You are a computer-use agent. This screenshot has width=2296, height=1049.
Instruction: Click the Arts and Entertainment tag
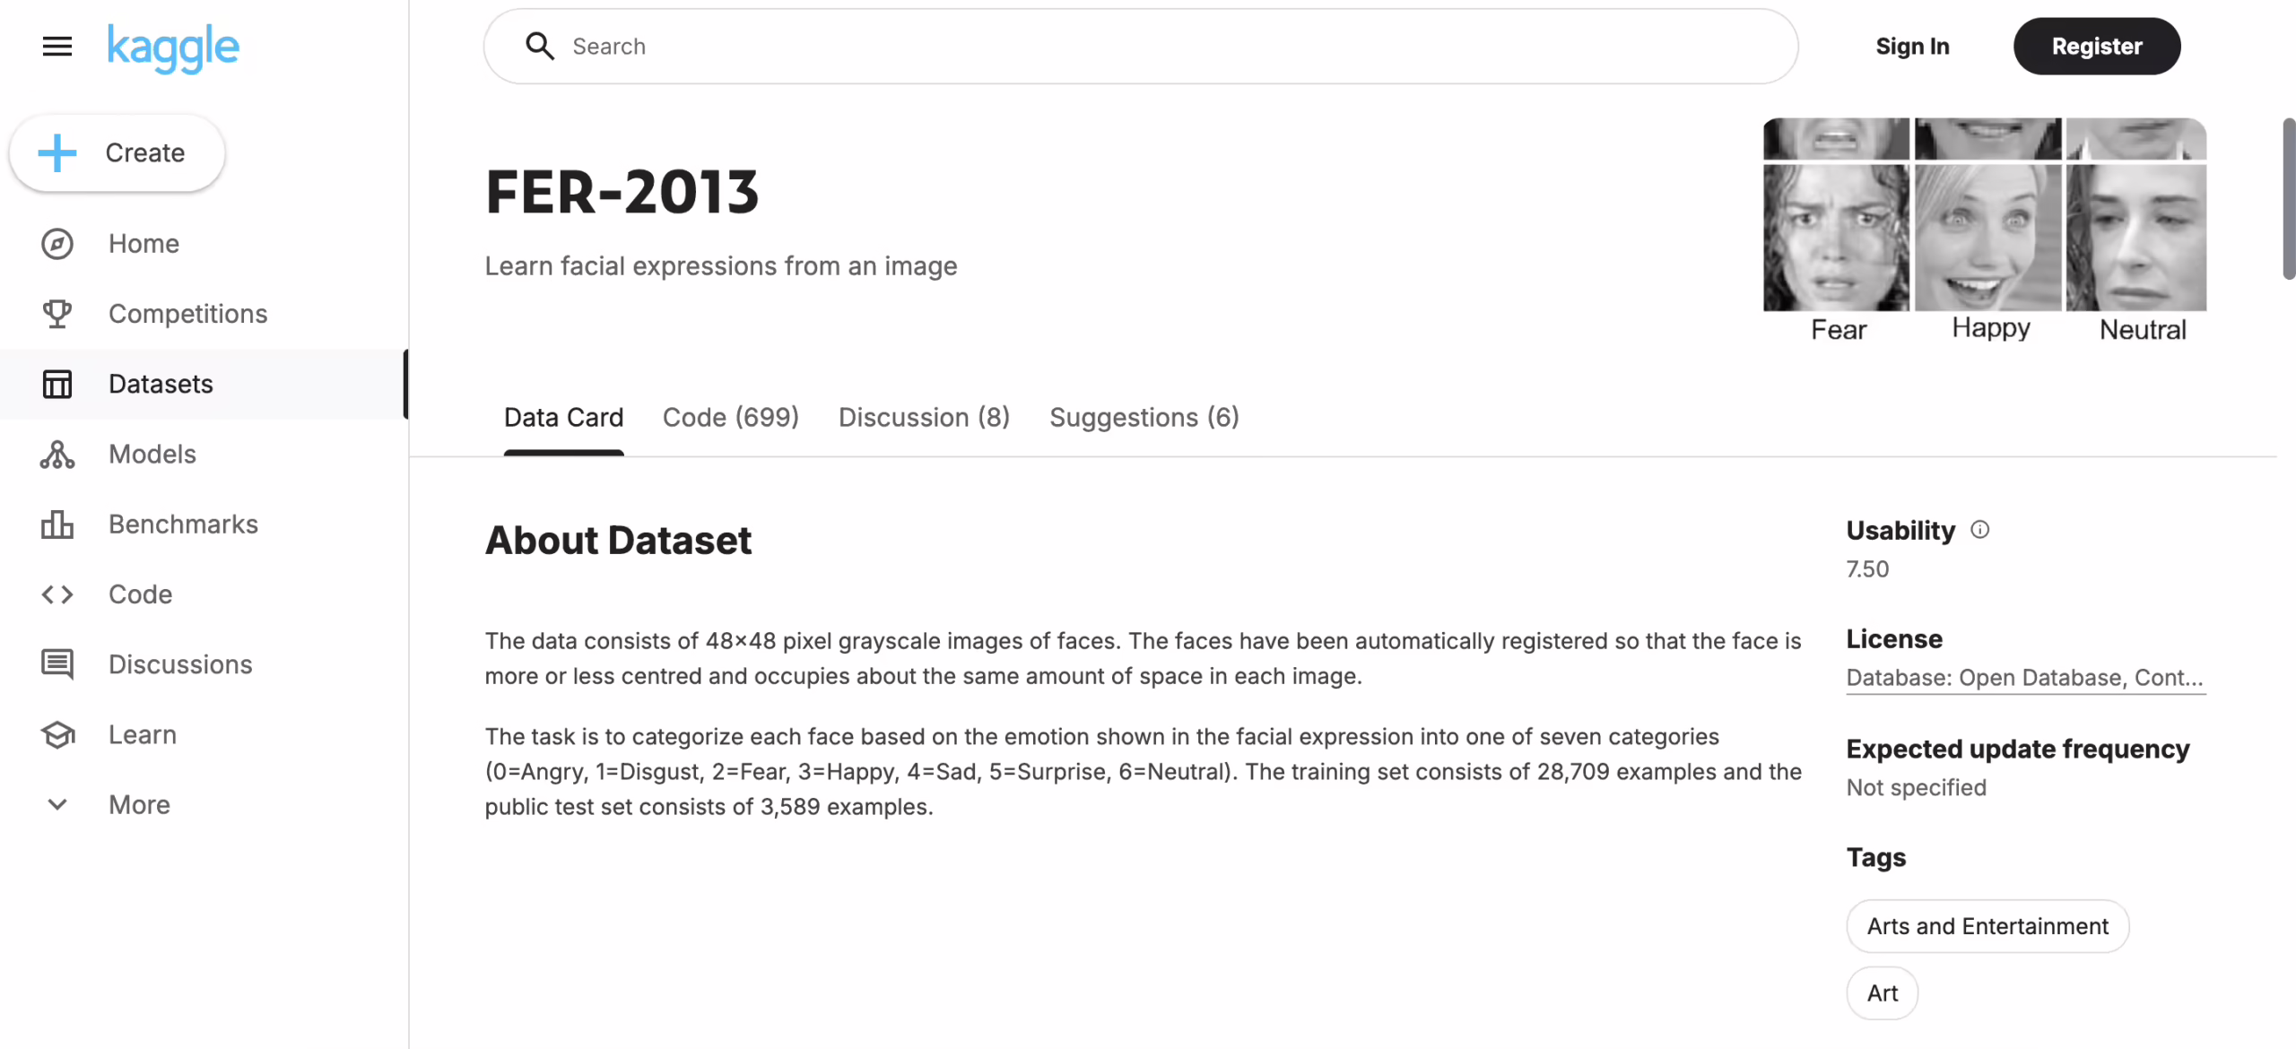(1987, 926)
